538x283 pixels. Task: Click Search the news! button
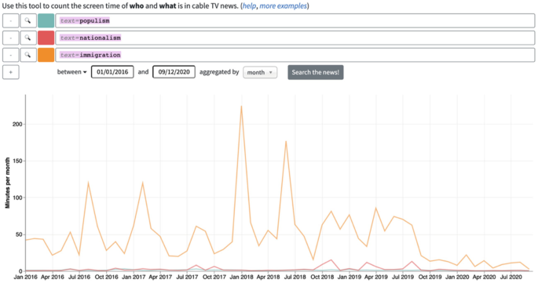click(315, 72)
